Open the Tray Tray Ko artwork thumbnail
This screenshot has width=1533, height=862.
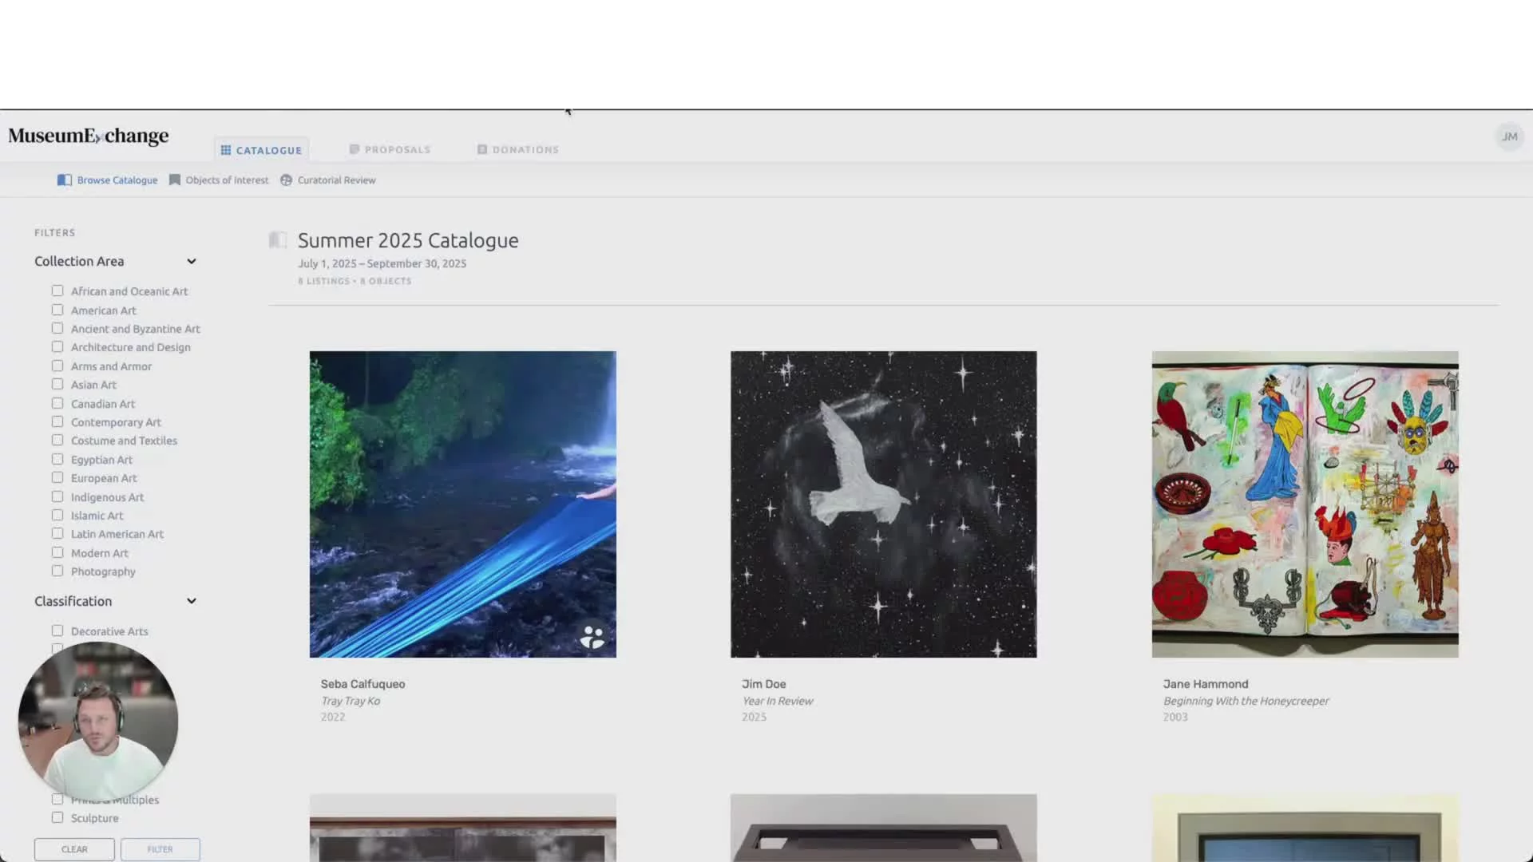pos(463,504)
